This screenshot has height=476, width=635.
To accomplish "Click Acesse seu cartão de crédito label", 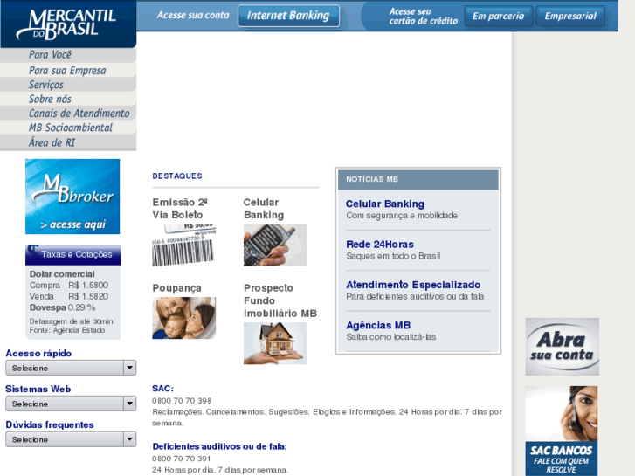I will click(x=424, y=17).
